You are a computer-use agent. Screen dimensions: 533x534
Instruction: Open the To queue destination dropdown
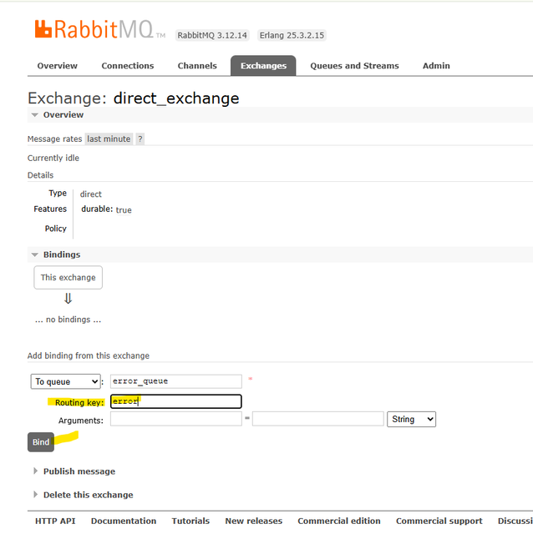65,381
